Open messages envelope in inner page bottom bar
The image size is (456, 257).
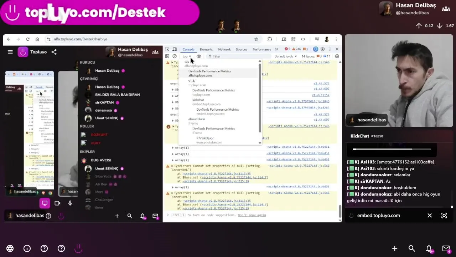pos(155,216)
